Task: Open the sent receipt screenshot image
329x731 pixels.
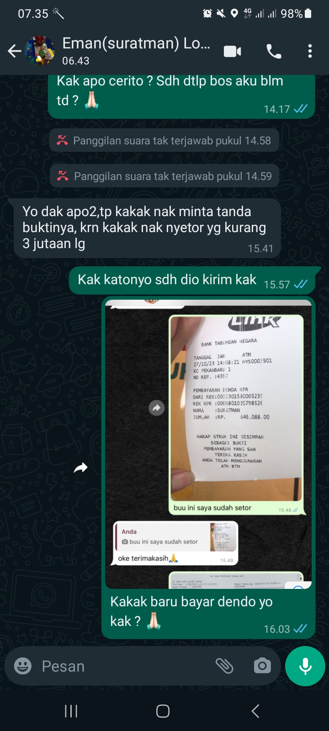Action: click(208, 444)
